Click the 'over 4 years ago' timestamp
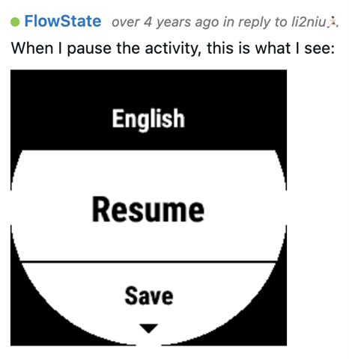This screenshot has width=349, height=359. [166, 22]
